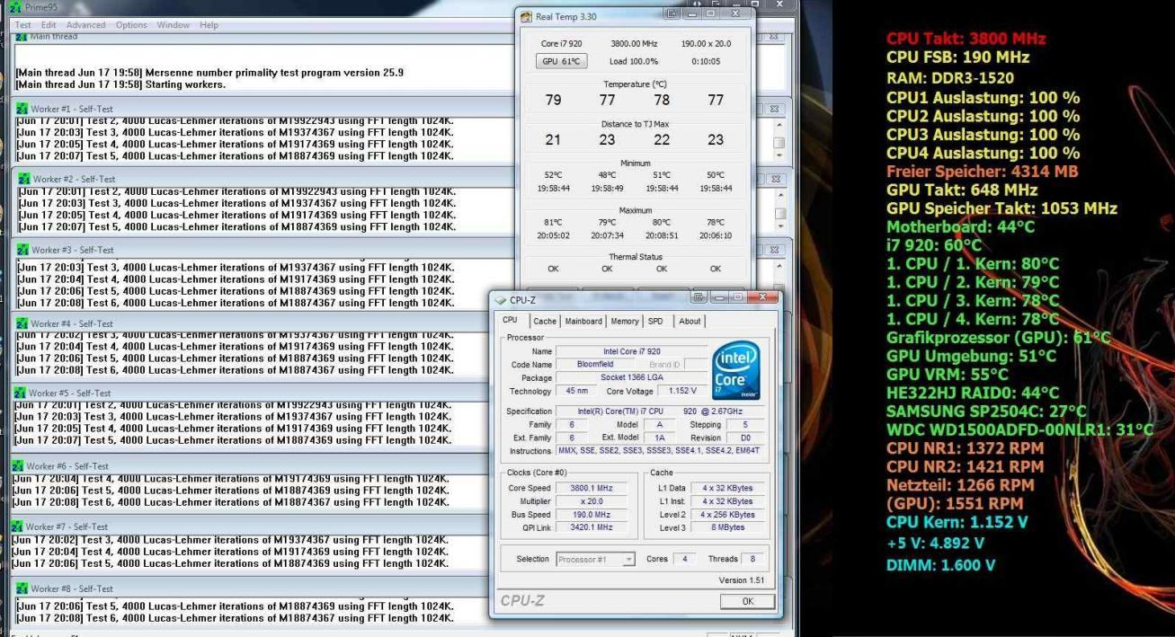This screenshot has width=1175, height=637.
Task: Click the Worker #7 - Self-Test icon
Action: coord(17,526)
